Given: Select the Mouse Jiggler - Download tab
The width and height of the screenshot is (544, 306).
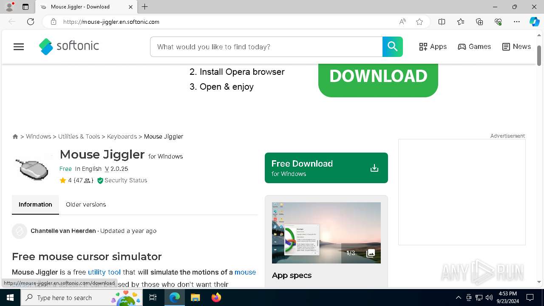Looking at the screenshot, I should pyautogui.click(x=86, y=7).
